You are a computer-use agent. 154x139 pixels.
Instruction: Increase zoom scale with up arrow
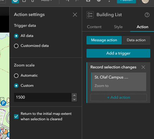click(x=74, y=95)
